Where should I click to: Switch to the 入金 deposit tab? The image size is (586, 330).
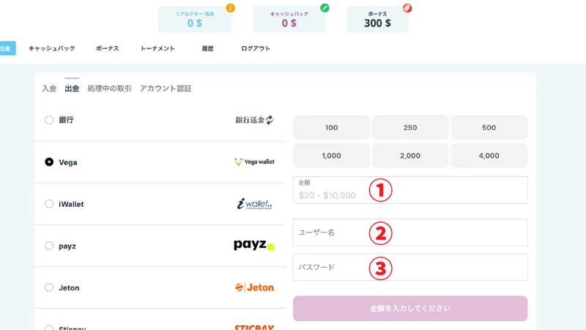[49, 89]
